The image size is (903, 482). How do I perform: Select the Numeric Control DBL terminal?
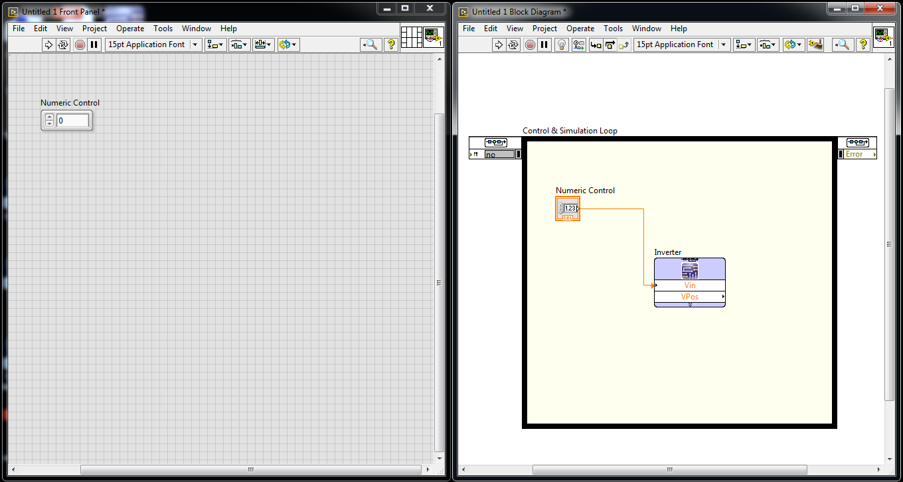(x=568, y=209)
